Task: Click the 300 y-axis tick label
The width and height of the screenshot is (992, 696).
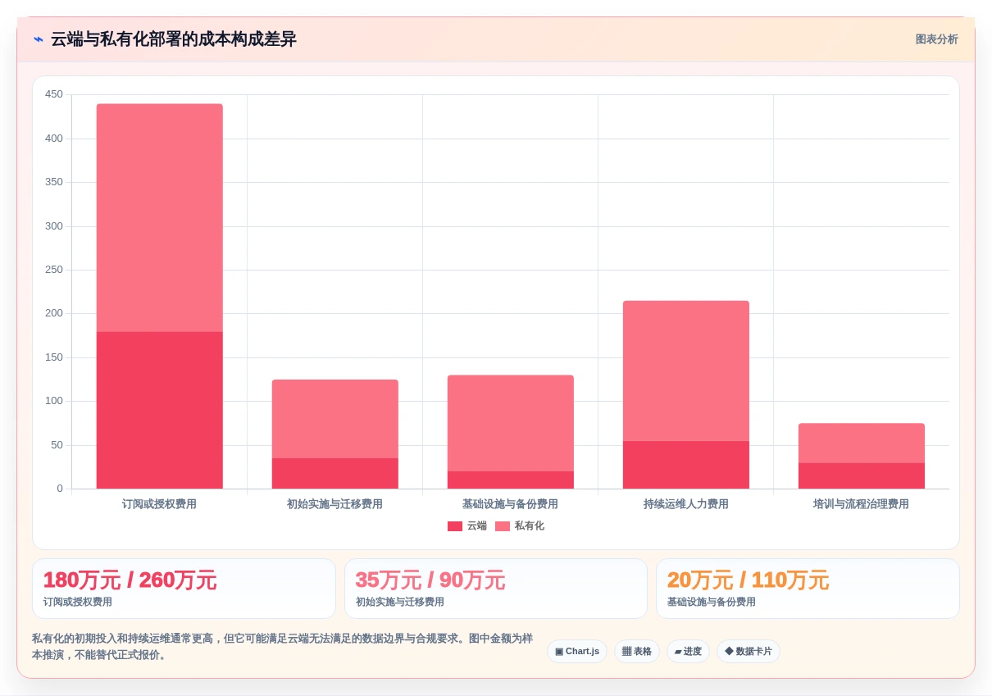Action: (54, 226)
